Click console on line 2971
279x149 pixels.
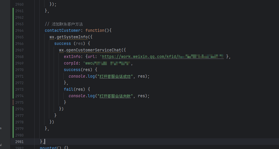[77, 76]
